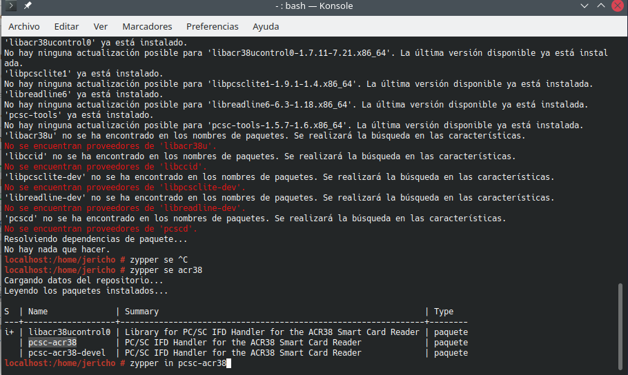Click the text cursor after 'zypper in pcsc-acr38'

228,363
